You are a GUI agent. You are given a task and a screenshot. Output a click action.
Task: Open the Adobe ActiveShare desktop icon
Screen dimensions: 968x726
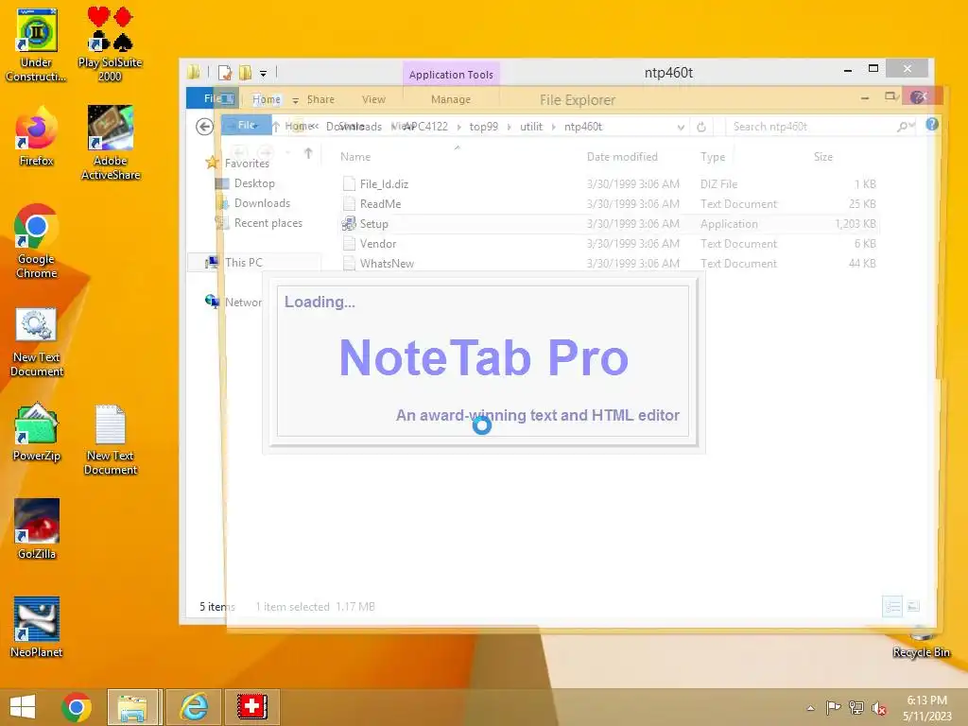pos(111,144)
